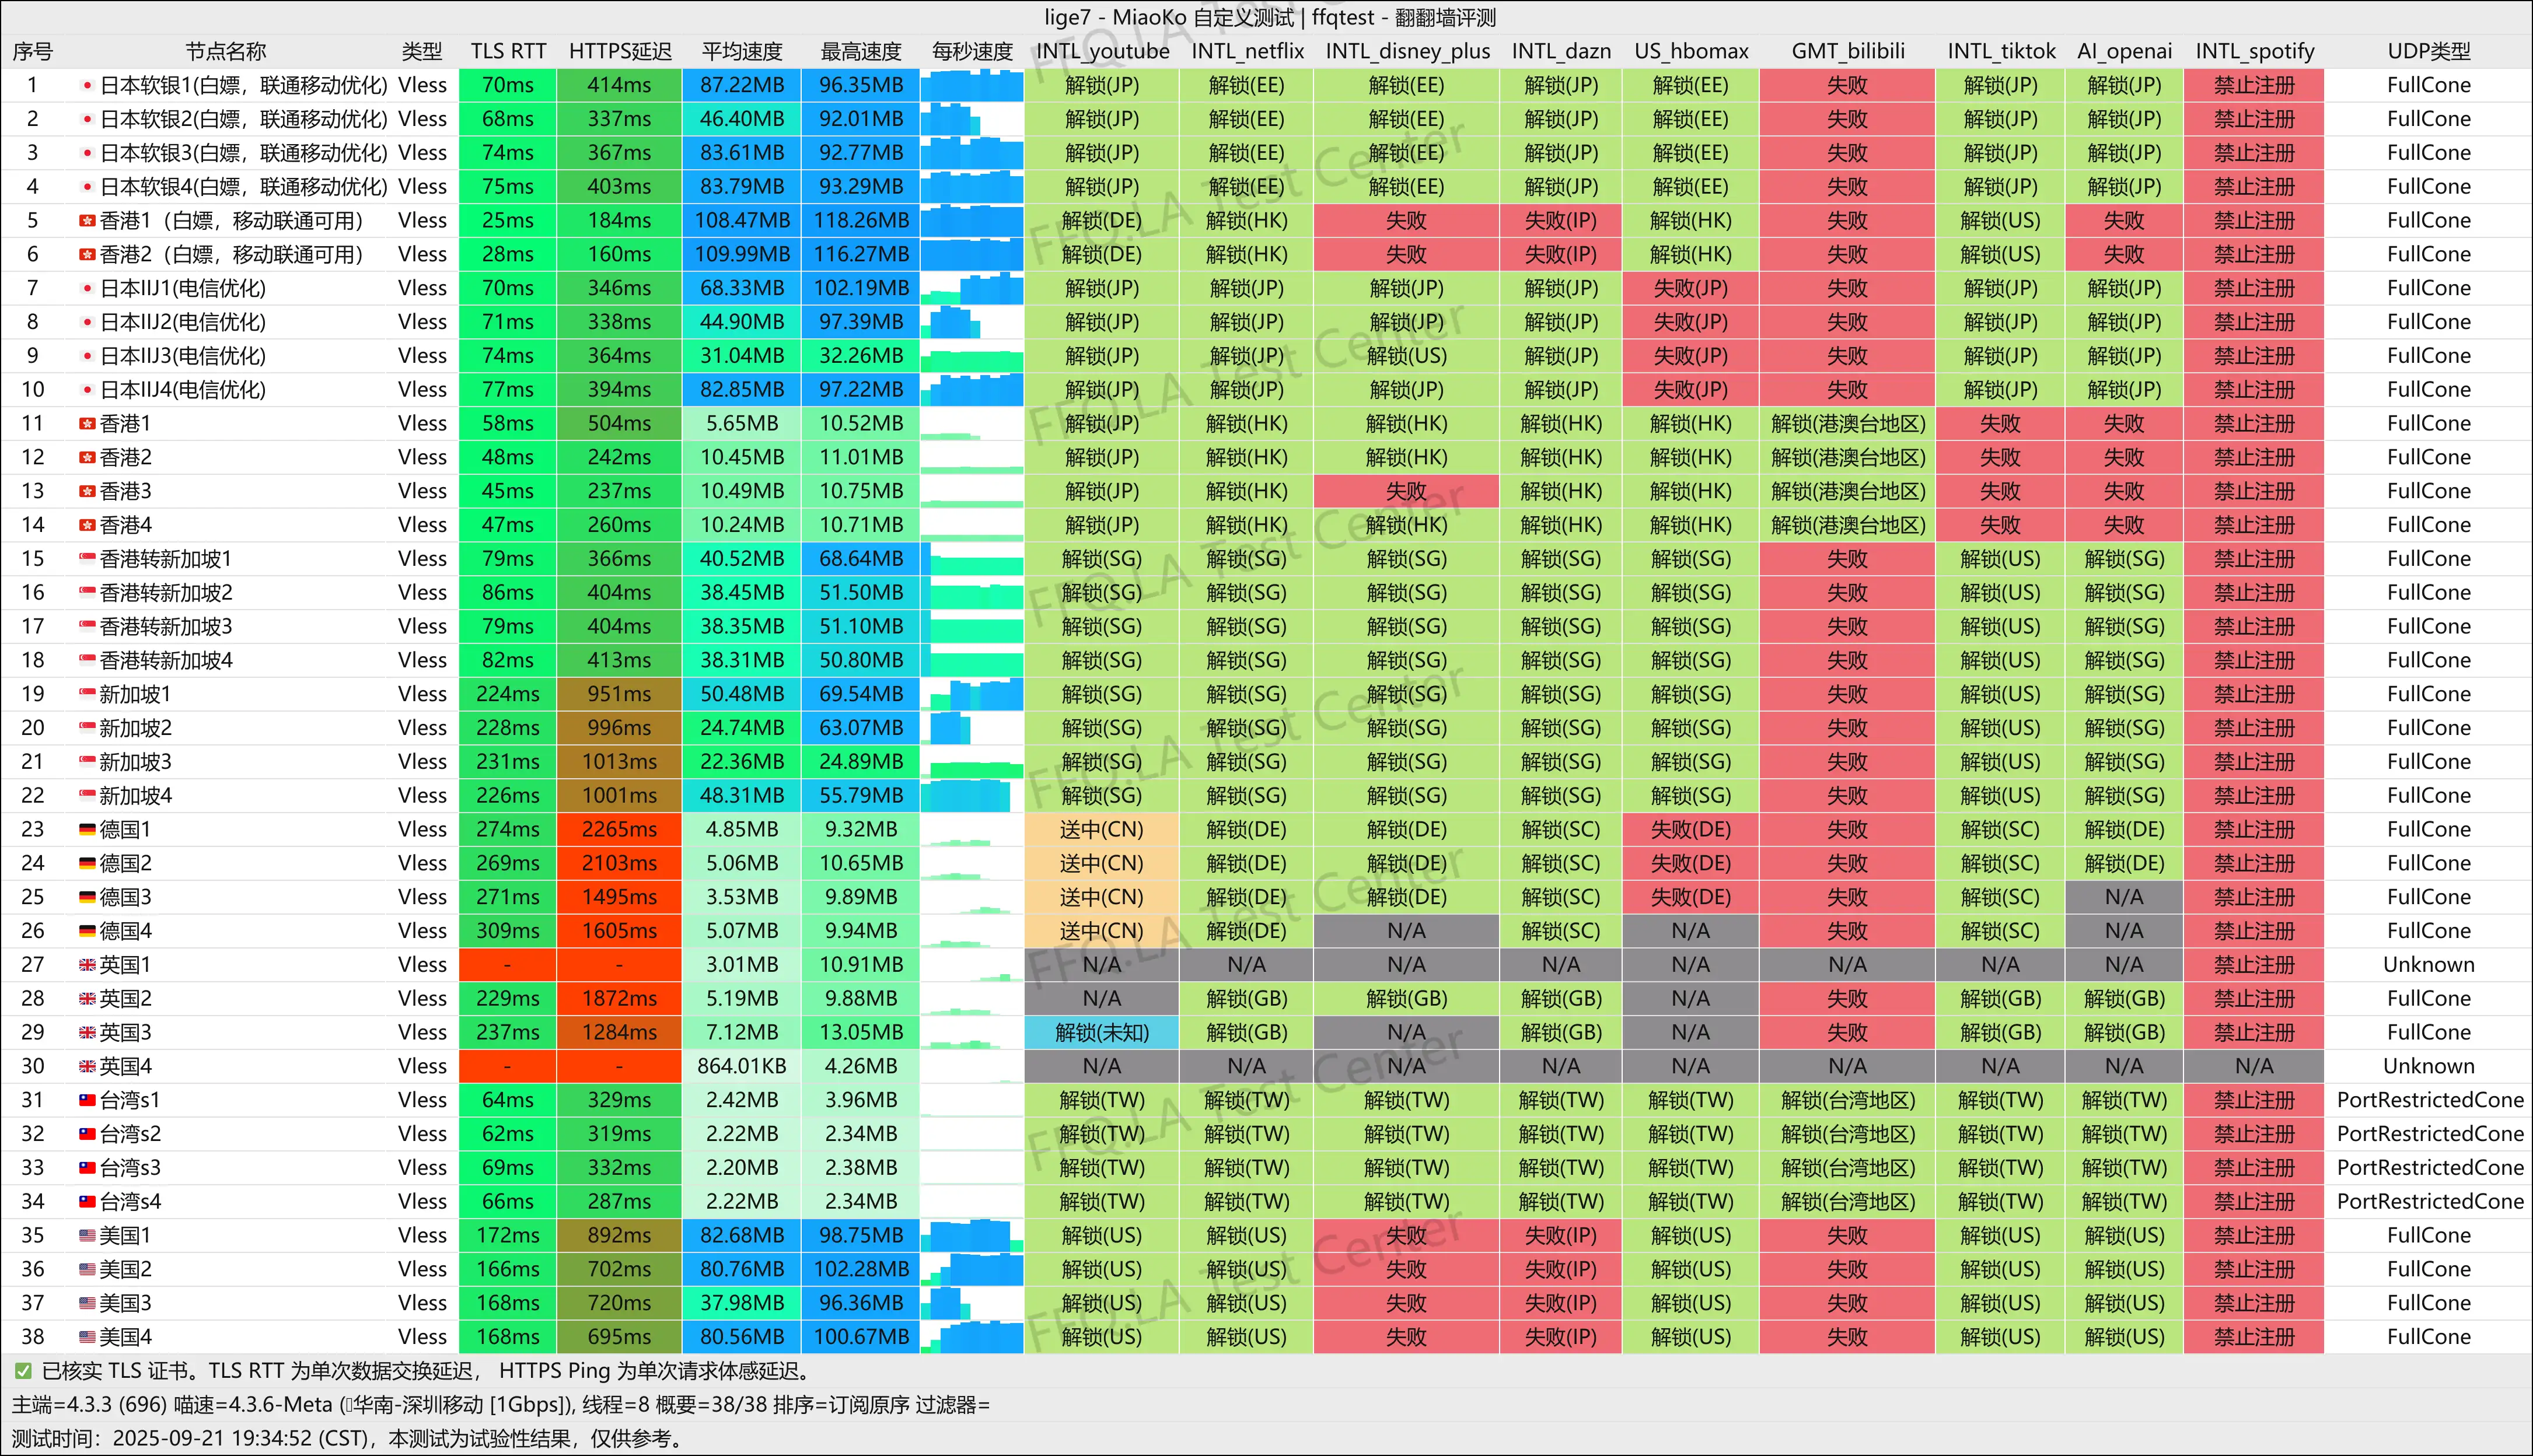The image size is (2533, 1456).
Task: Click the 864.01KB average speed cell
Action: 742,1067
